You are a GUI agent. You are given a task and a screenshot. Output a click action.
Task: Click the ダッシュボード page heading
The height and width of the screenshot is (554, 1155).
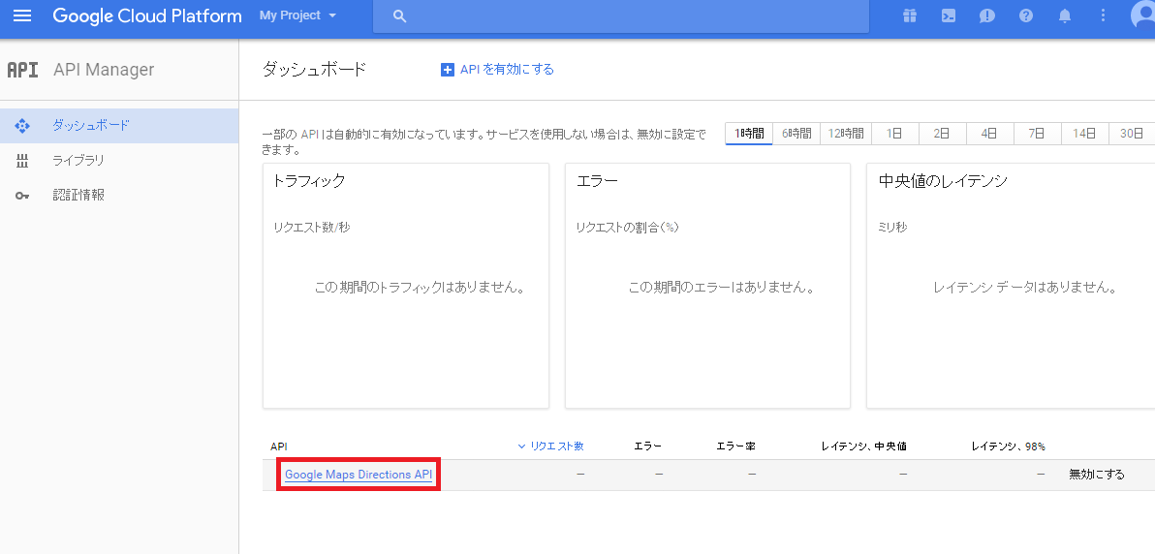click(314, 70)
